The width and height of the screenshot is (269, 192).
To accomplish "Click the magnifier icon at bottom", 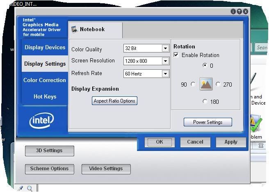I will [x=30, y=188].
